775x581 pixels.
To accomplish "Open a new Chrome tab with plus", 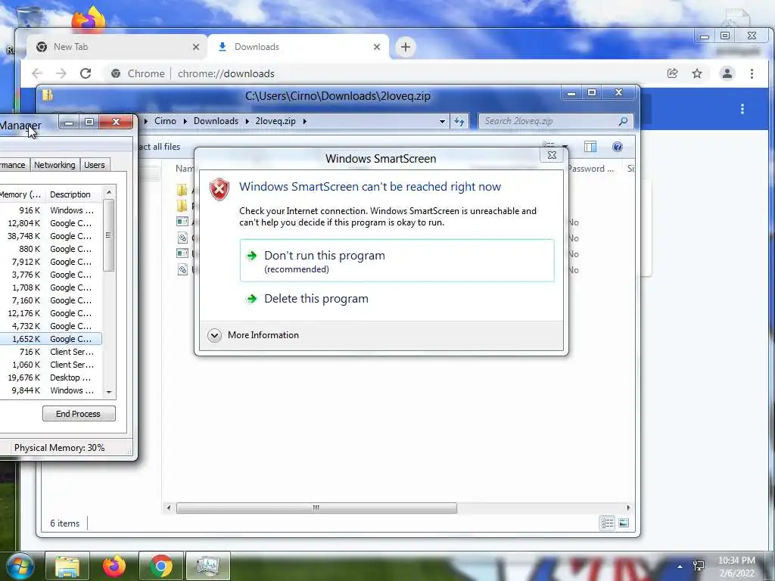I will point(406,47).
